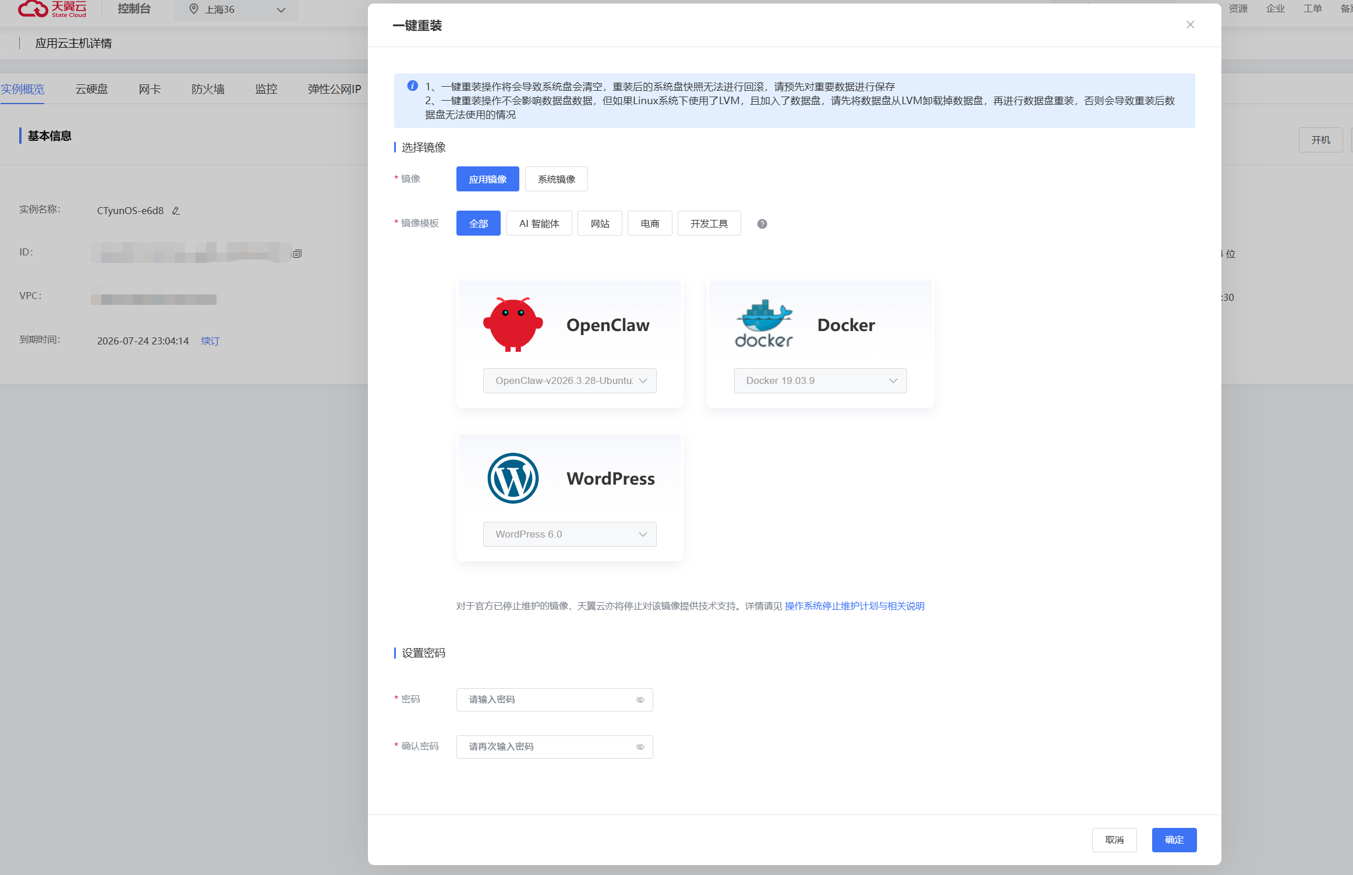Click the 确定 confirm button
This screenshot has width=1353, height=875.
coord(1174,840)
